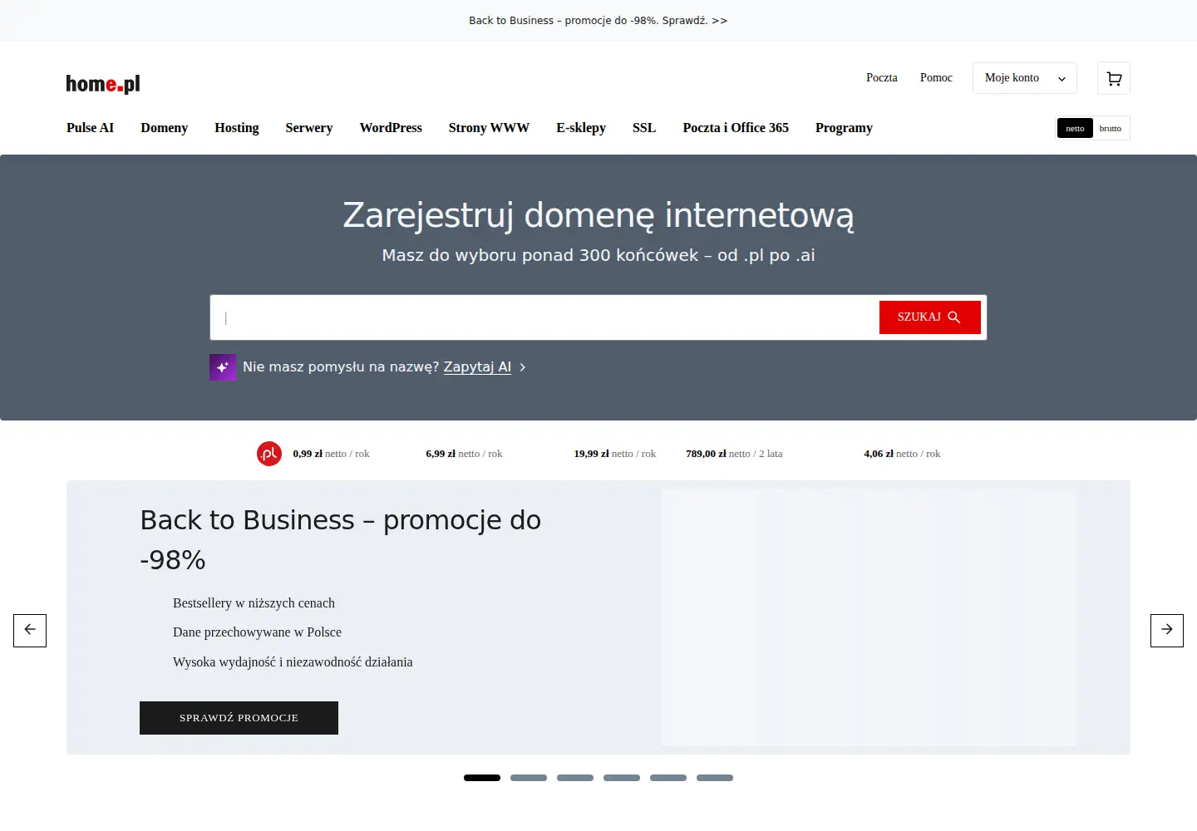1197x831 pixels.
Task: Click Back to Business promo heading
Action: coord(341,539)
